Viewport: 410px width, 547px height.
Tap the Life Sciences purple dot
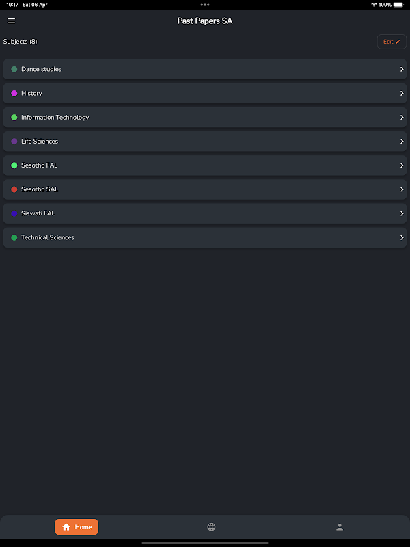coord(14,142)
